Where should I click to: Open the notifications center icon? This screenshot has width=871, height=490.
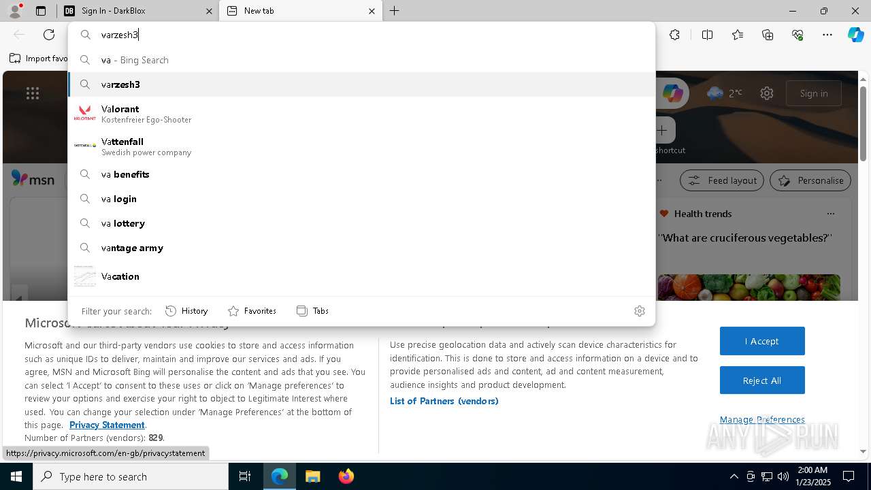849,476
